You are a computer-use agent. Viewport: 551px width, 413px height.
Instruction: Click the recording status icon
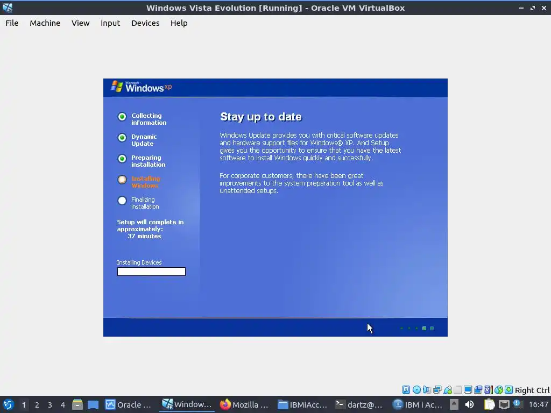pos(478,389)
